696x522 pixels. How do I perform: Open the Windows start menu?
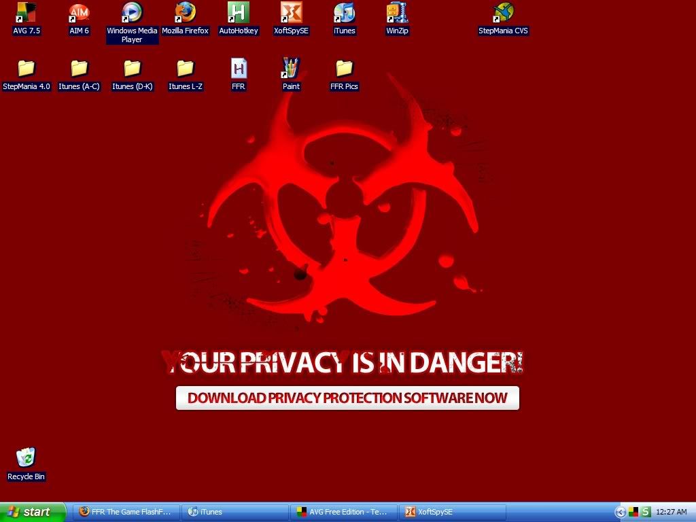(x=33, y=512)
